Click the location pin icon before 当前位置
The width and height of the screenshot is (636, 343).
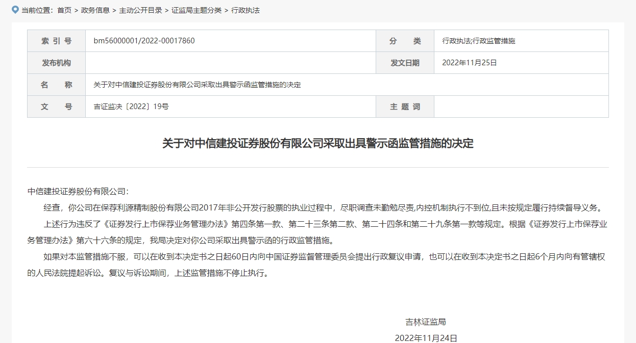pyautogui.click(x=15, y=10)
